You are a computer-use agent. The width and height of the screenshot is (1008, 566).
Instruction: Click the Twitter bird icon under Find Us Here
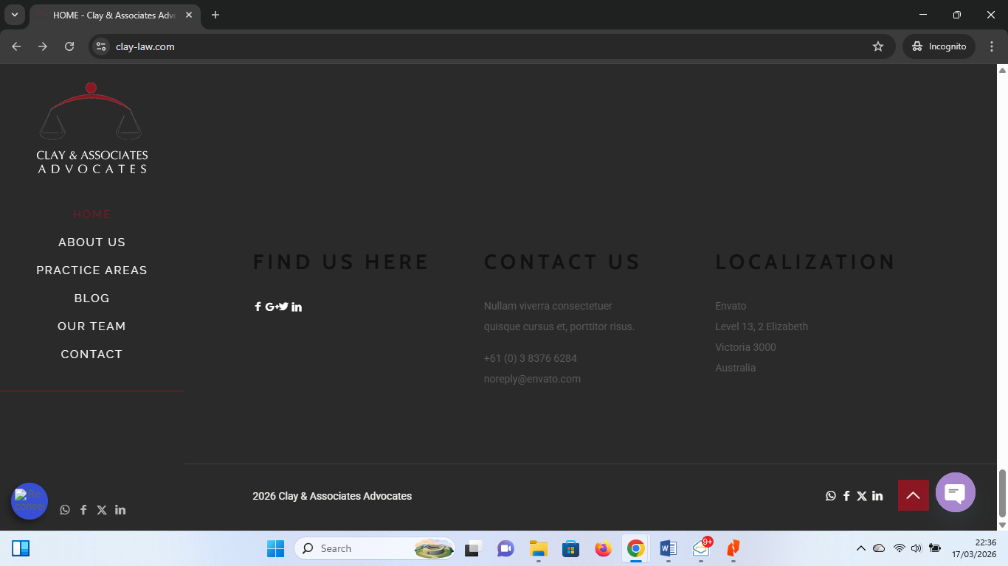pos(283,307)
